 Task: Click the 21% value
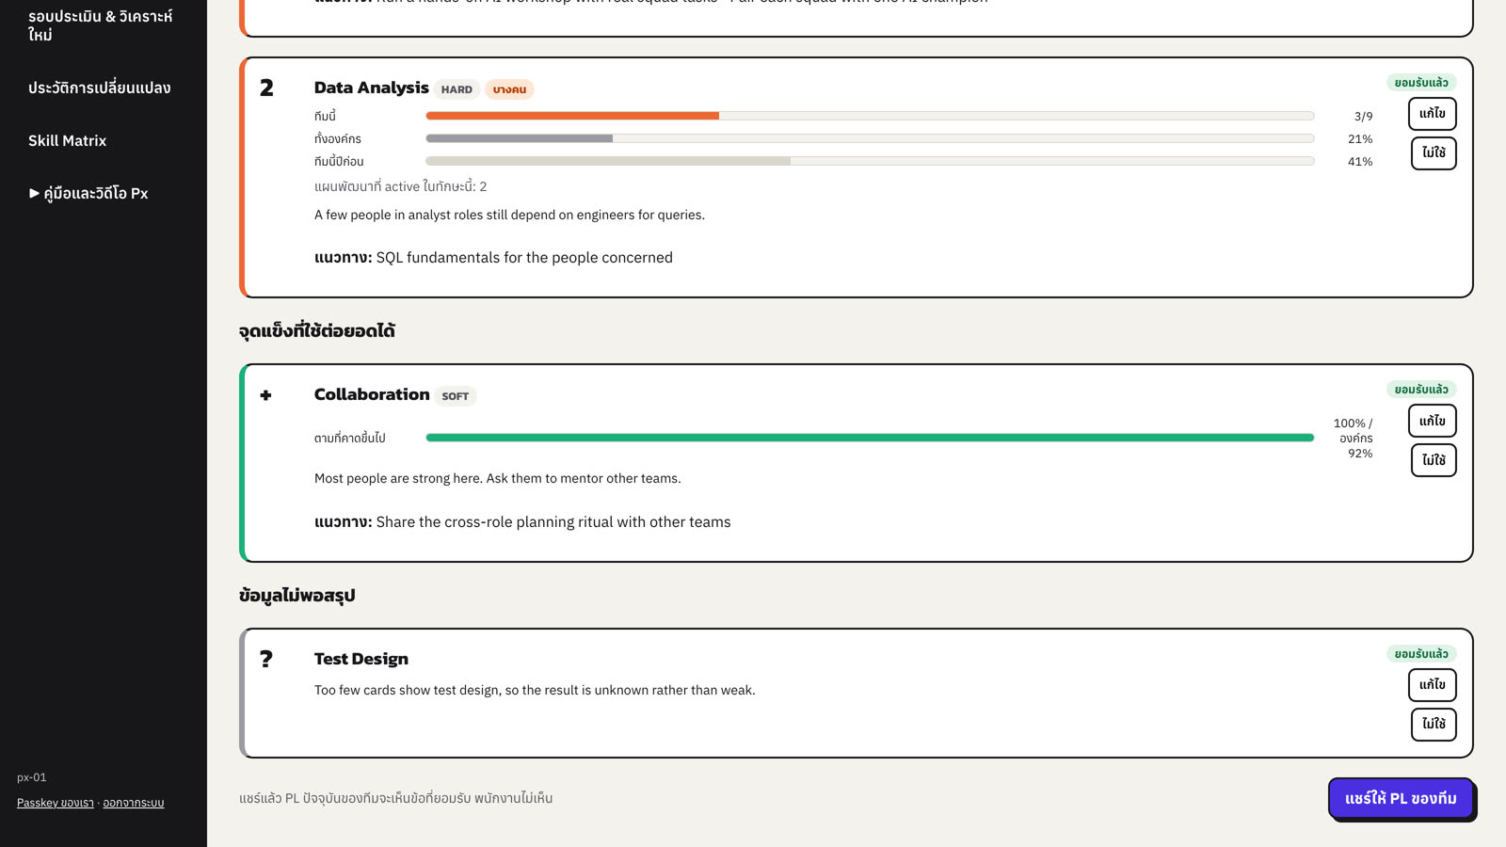pos(1360,139)
